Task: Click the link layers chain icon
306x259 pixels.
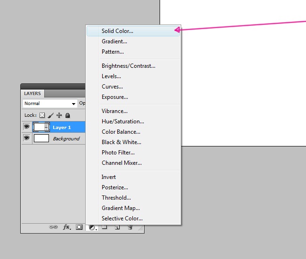Action: tap(53, 227)
